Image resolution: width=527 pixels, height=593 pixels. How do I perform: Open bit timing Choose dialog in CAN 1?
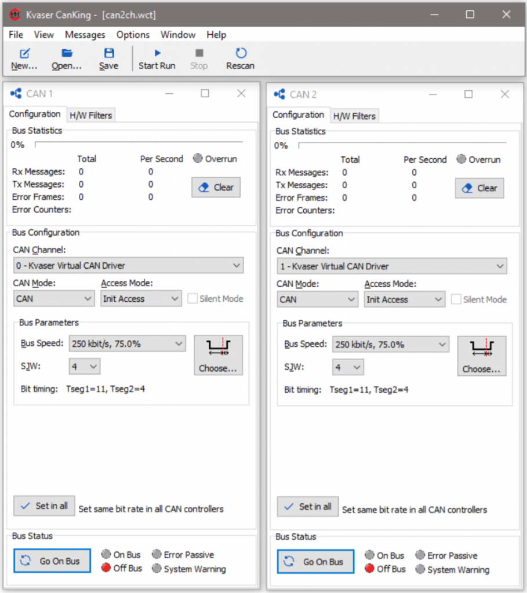click(218, 354)
